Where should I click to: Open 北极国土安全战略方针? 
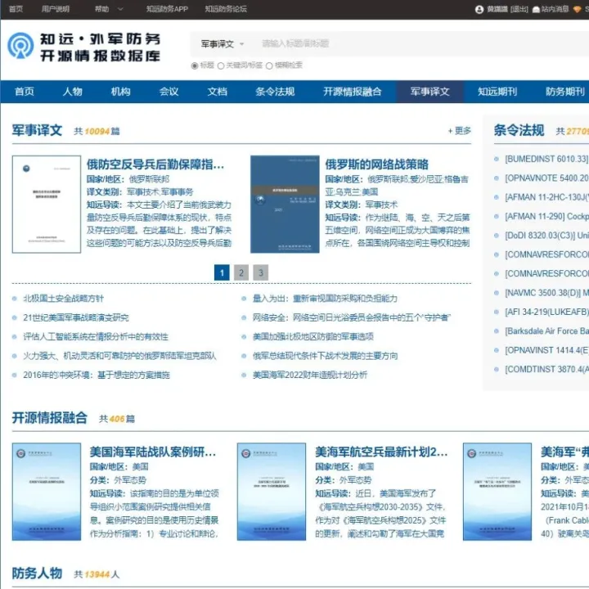[x=64, y=299]
